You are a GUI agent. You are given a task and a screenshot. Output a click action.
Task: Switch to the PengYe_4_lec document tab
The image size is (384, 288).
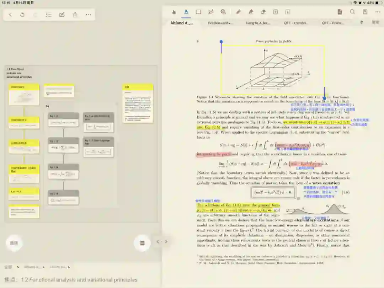[258, 23]
